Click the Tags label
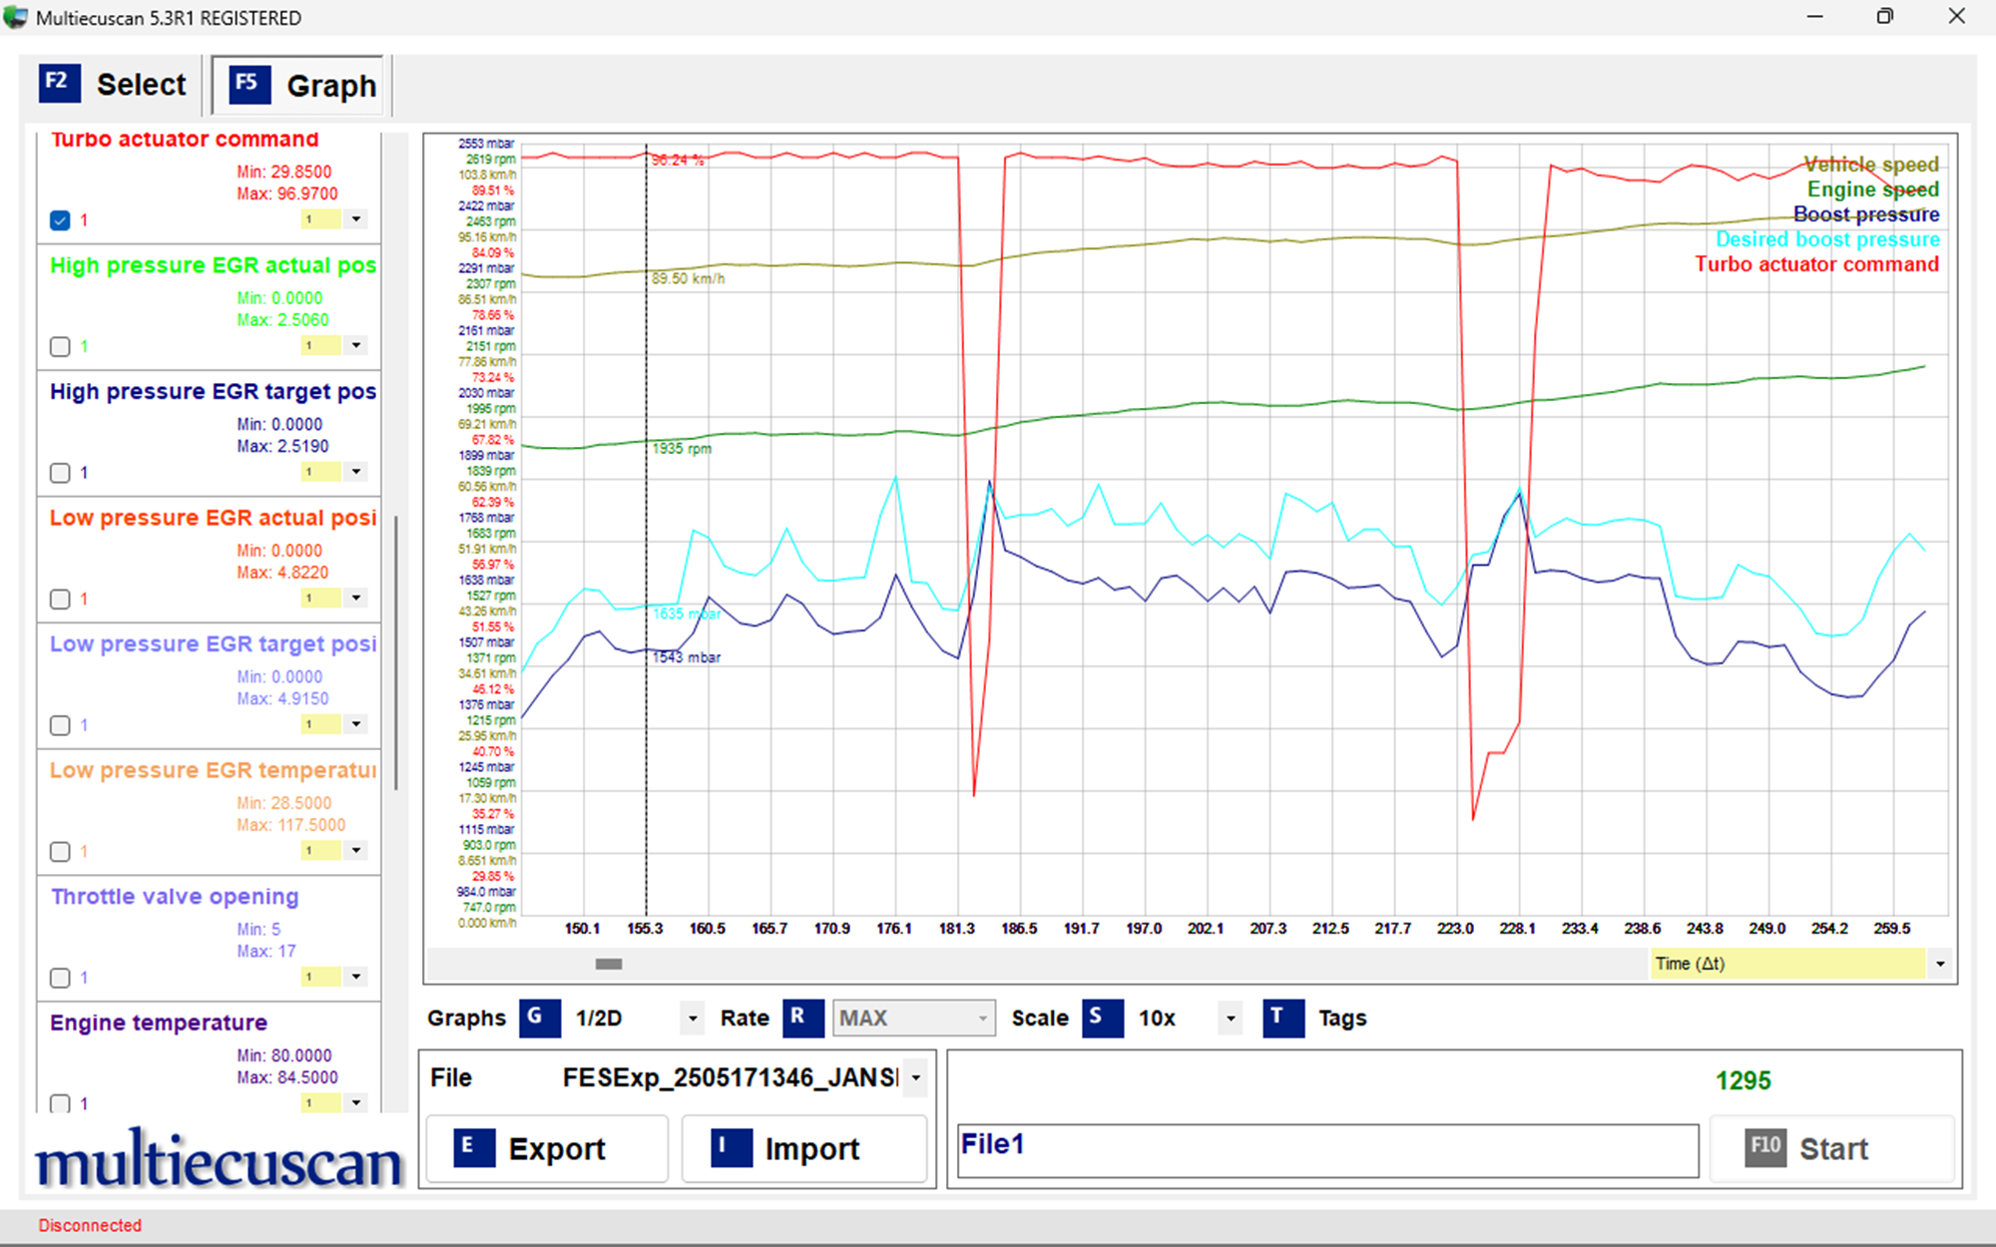This screenshot has width=1996, height=1247. coord(1342,1019)
